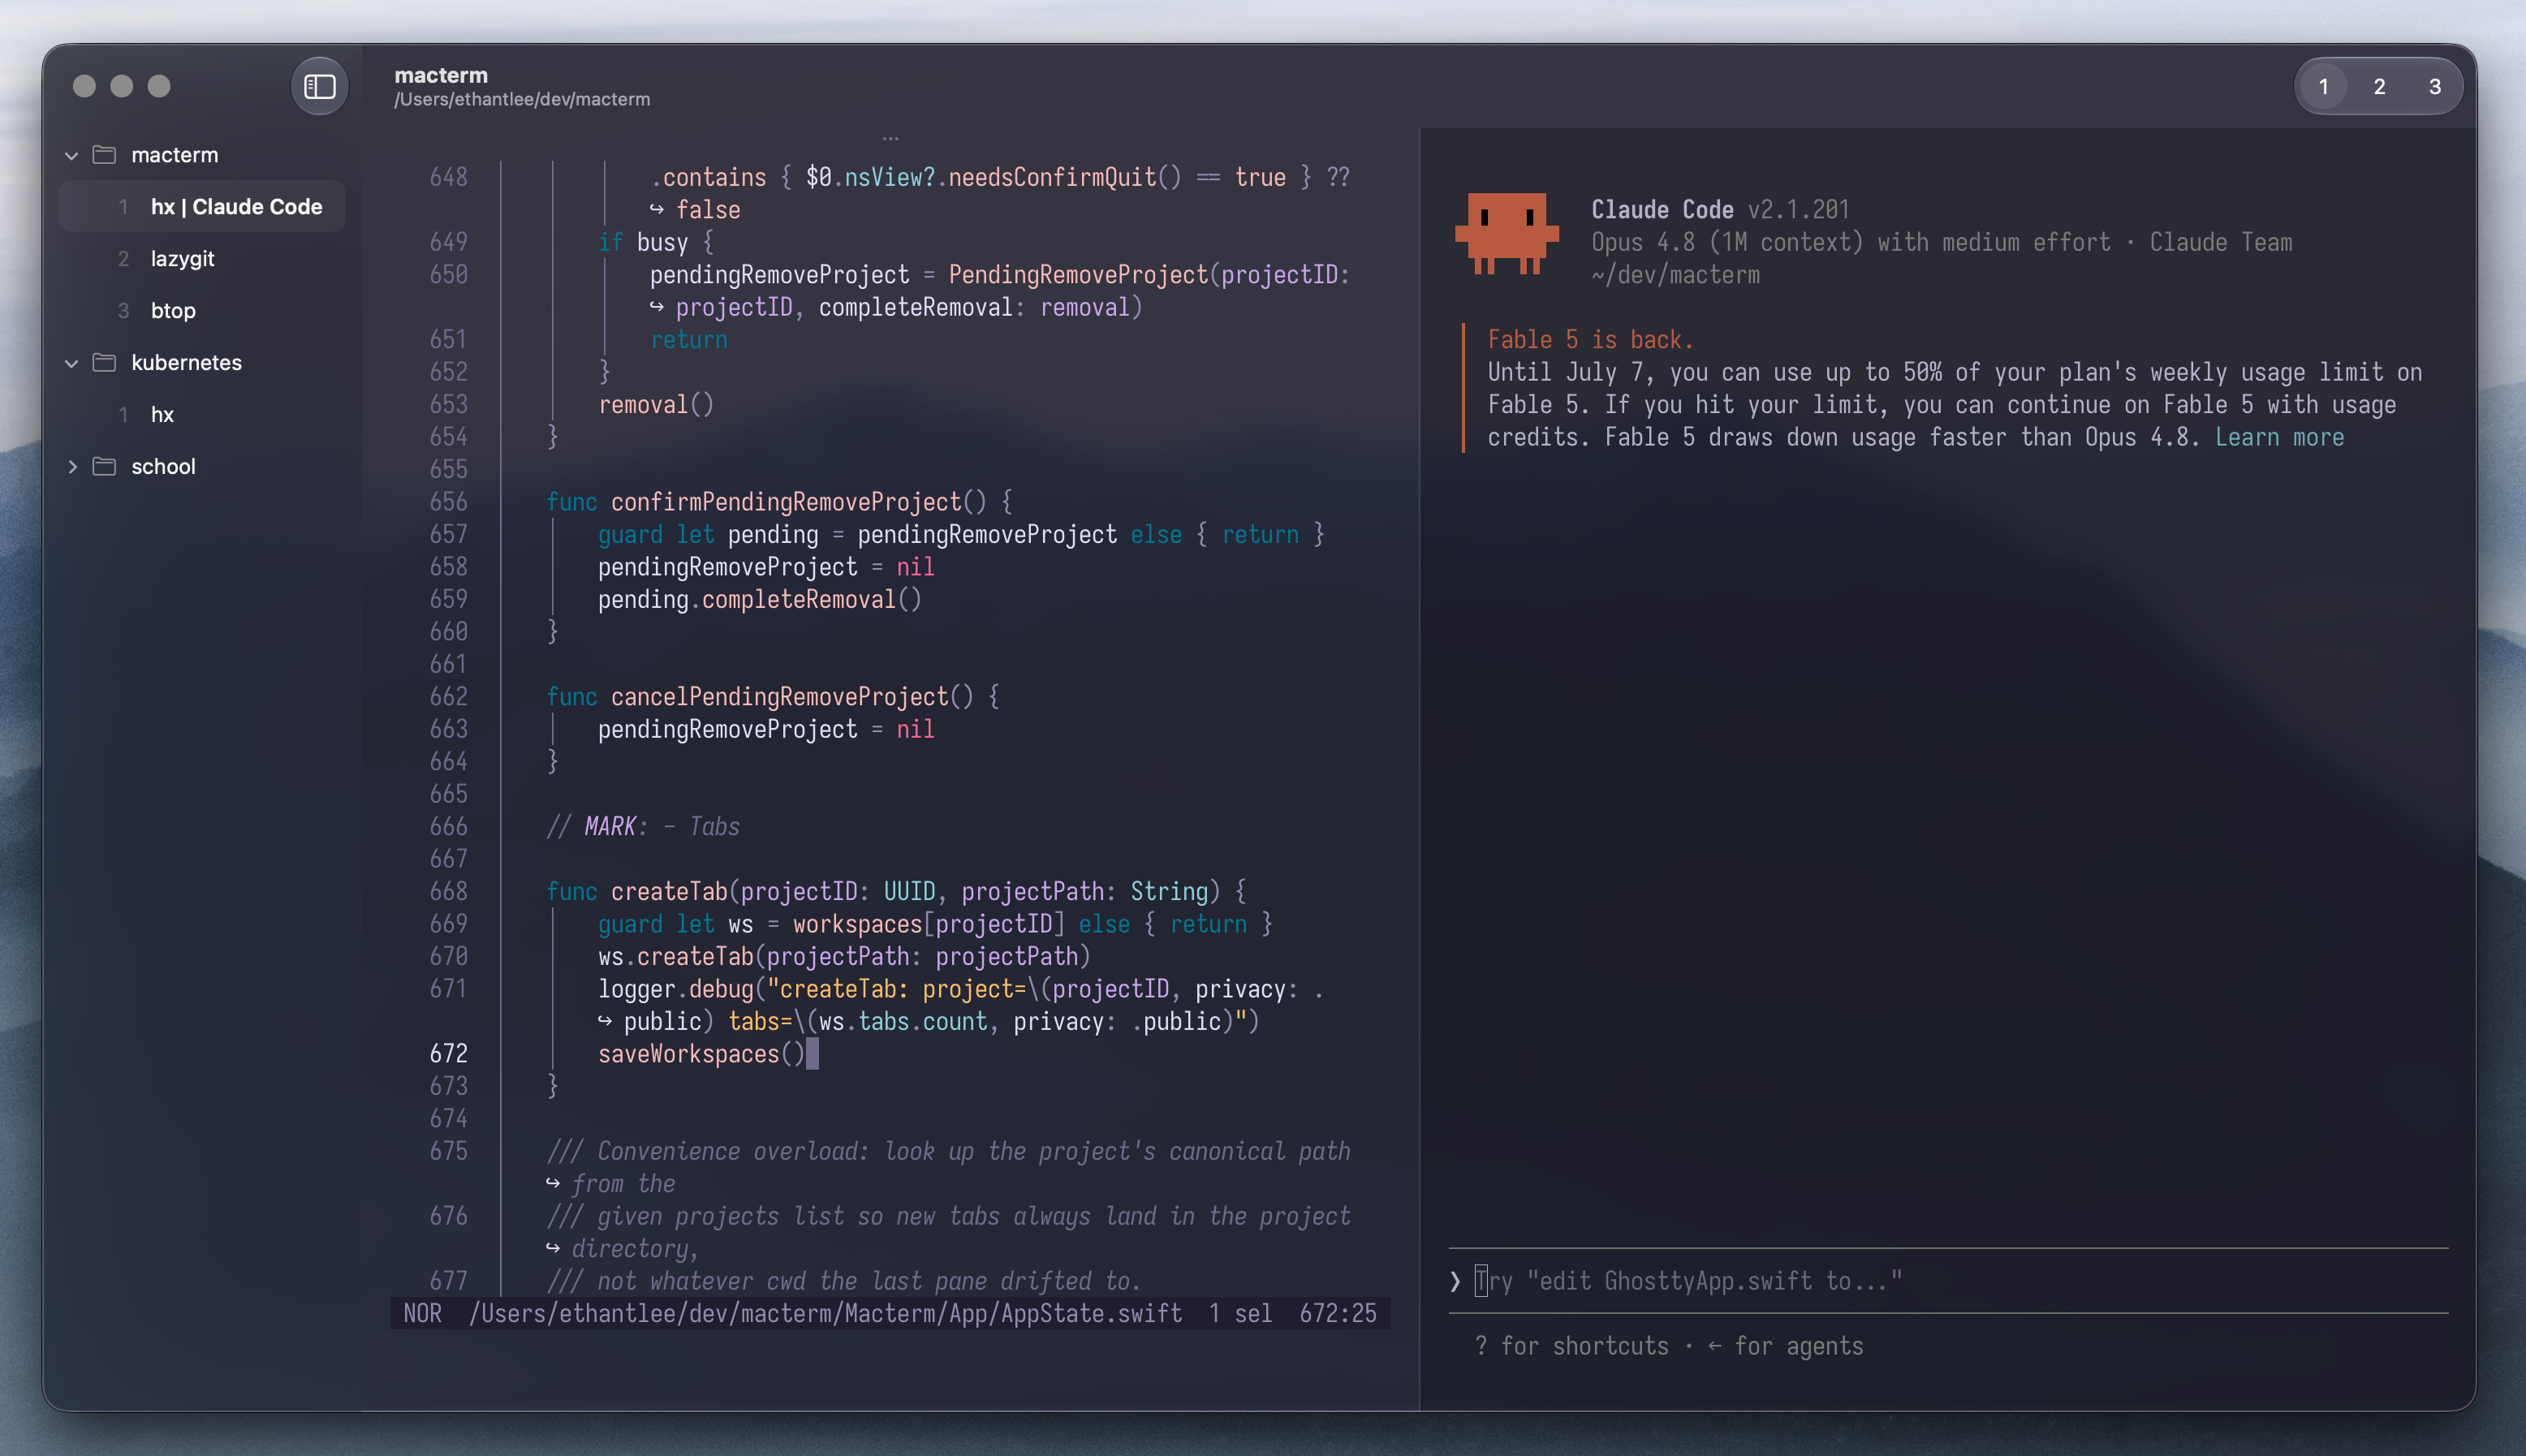Click the prompt chevron in Claude pane
The image size is (2526, 1456).
pyautogui.click(x=1455, y=1281)
